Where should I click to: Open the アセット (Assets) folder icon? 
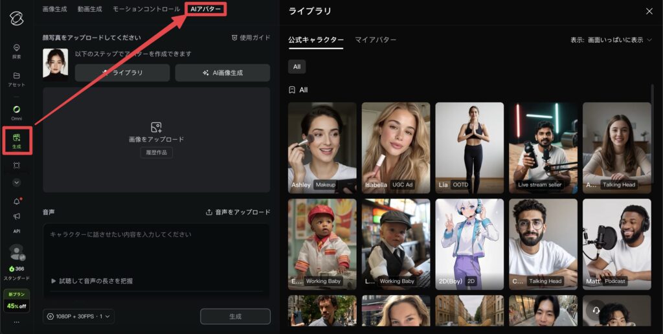pos(16,78)
